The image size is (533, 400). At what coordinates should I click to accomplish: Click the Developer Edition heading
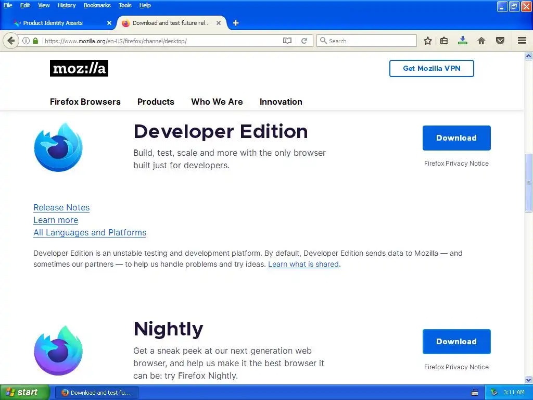pos(221,131)
